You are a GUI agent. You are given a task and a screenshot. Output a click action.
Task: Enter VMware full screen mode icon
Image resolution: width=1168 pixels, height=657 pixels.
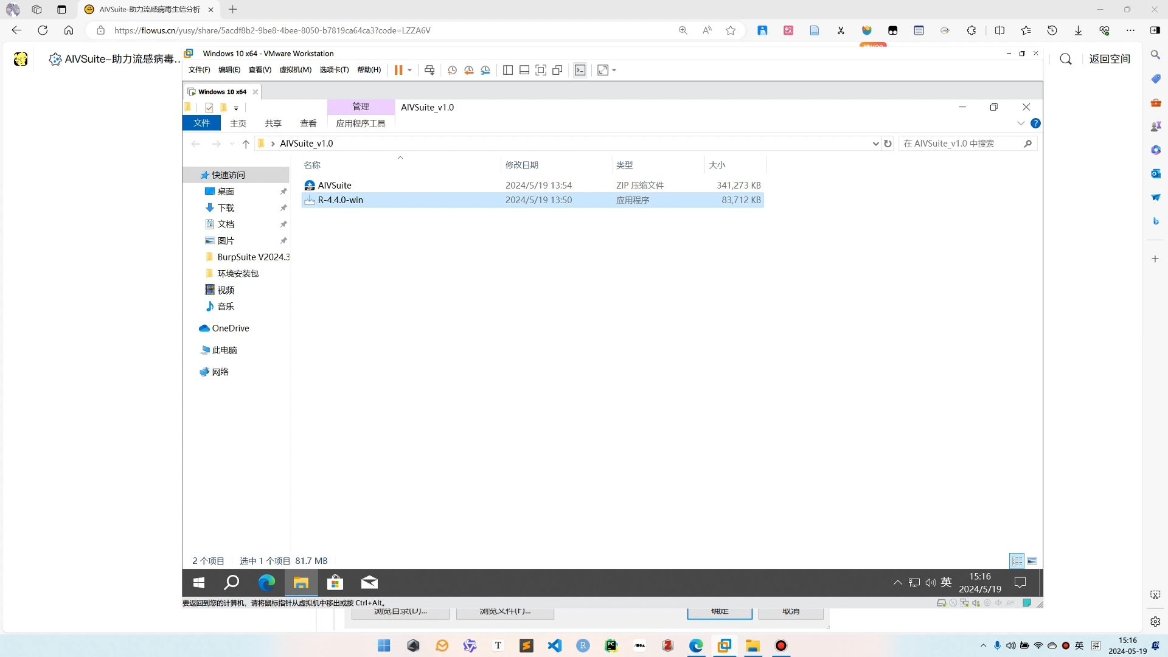coord(541,70)
